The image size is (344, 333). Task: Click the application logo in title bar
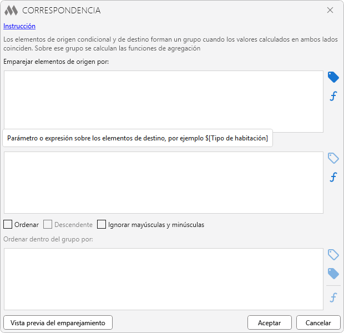click(11, 11)
